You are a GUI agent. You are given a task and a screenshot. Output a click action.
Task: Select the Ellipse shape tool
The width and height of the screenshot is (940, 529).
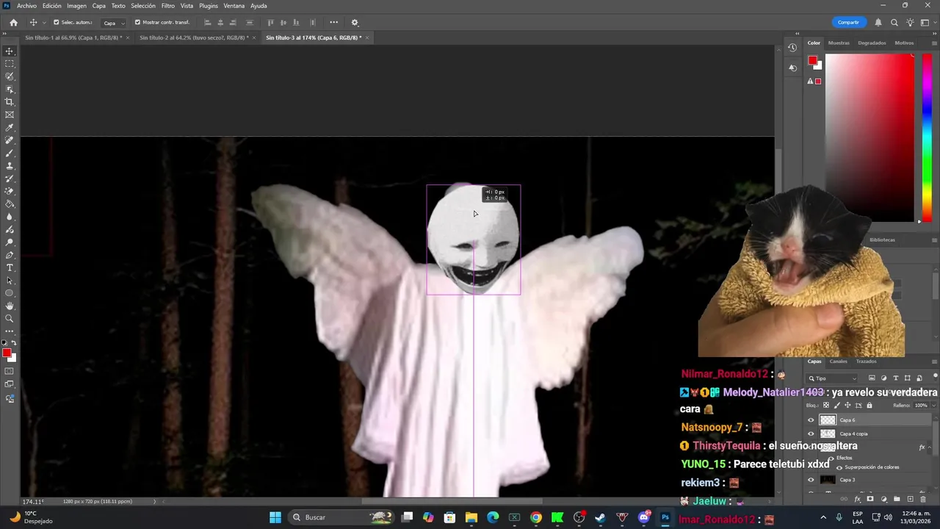pyautogui.click(x=10, y=293)
